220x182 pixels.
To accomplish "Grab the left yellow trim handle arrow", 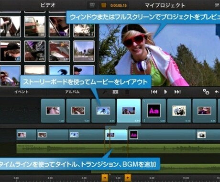I will [105, 178].
